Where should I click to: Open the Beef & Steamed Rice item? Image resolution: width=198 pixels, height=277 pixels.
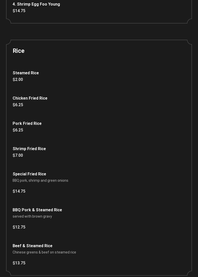tap(33, 246)
